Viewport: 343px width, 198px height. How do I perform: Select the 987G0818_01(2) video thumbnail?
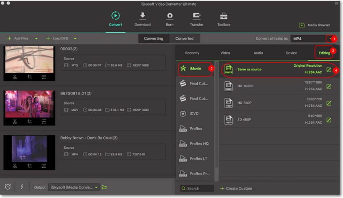29,104
